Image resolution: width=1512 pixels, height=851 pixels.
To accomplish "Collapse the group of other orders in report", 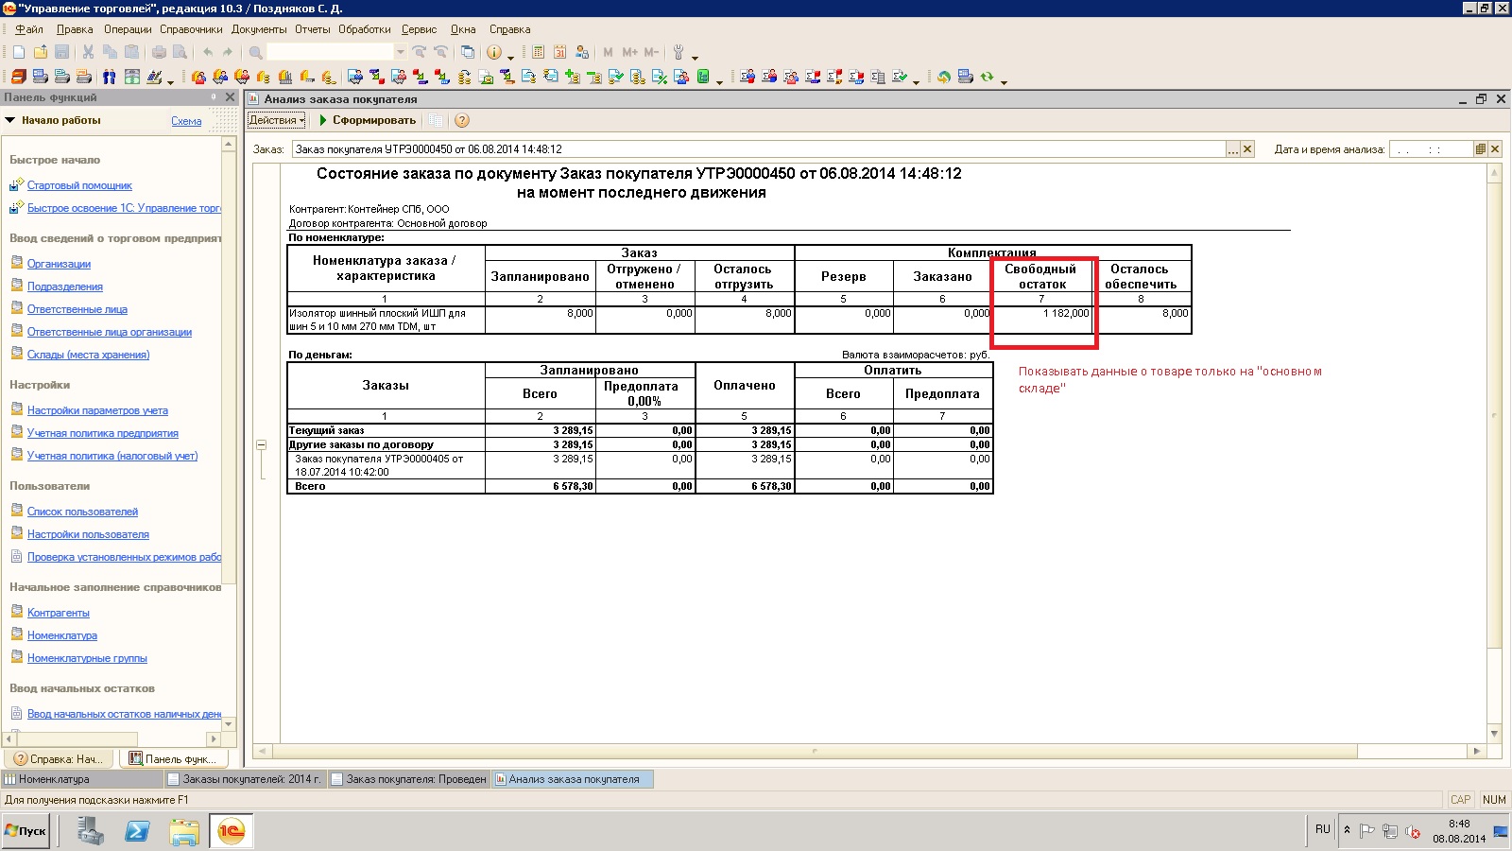I will click(262, 444).
